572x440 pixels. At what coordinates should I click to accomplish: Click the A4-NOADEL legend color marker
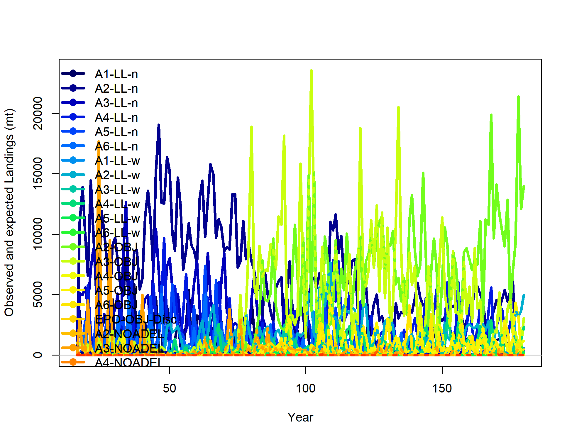coord(73,362)
